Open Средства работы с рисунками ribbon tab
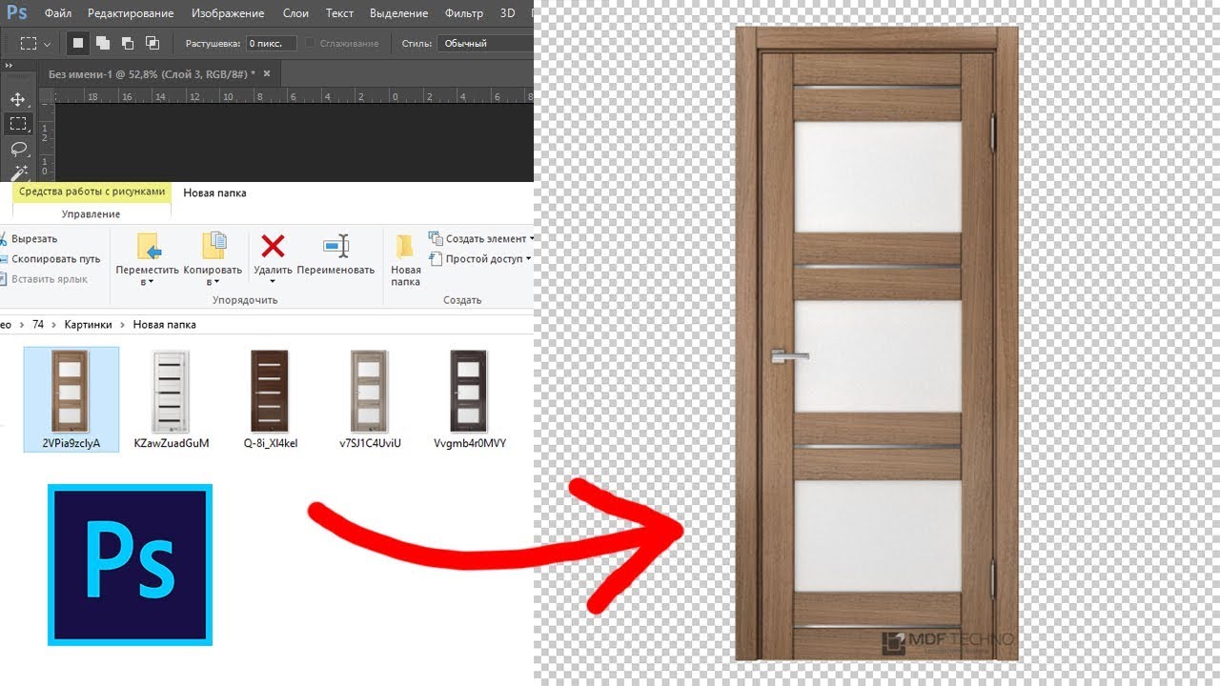 [x=91, y=192]
